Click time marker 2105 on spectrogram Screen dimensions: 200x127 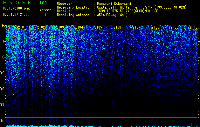click(x=98, y=27)
